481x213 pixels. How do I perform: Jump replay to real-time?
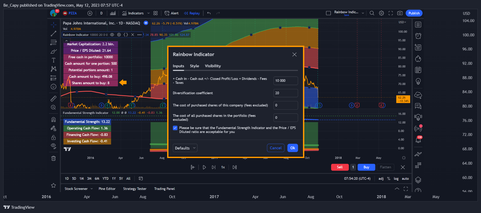(x=235, y=167)
